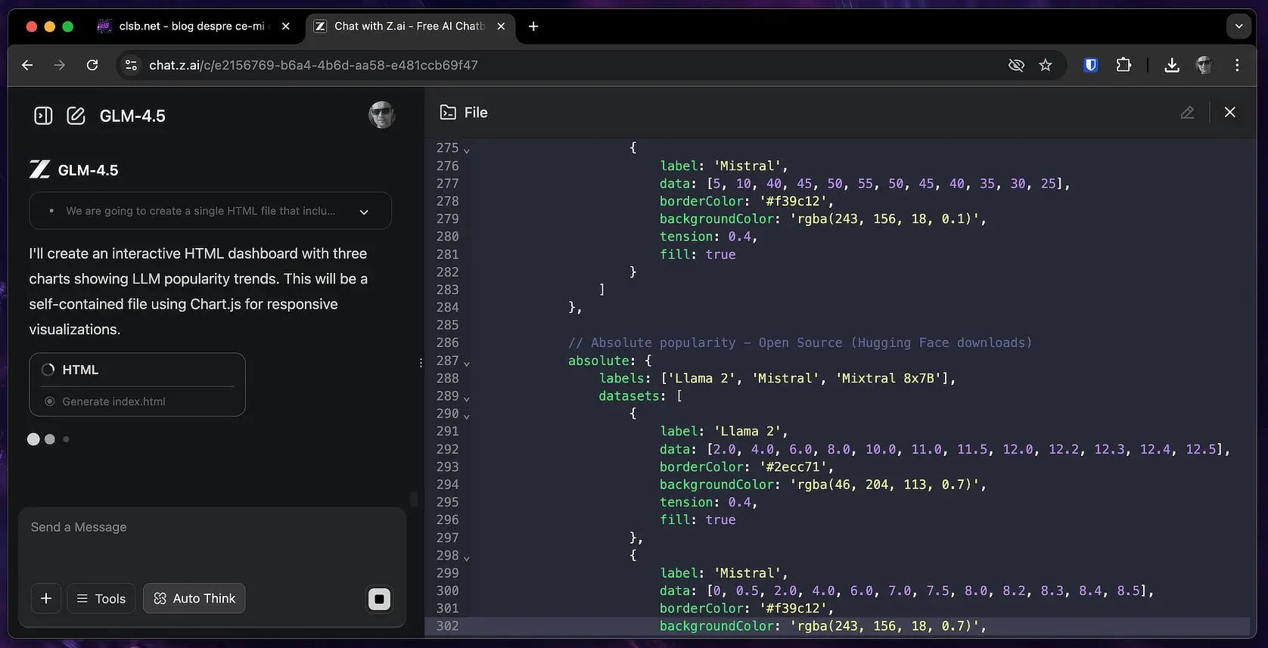Image resolution: width=1268 pixels, height=648 pixels.
Task: Collapse code fold at line 287
Action: [467, 363]
